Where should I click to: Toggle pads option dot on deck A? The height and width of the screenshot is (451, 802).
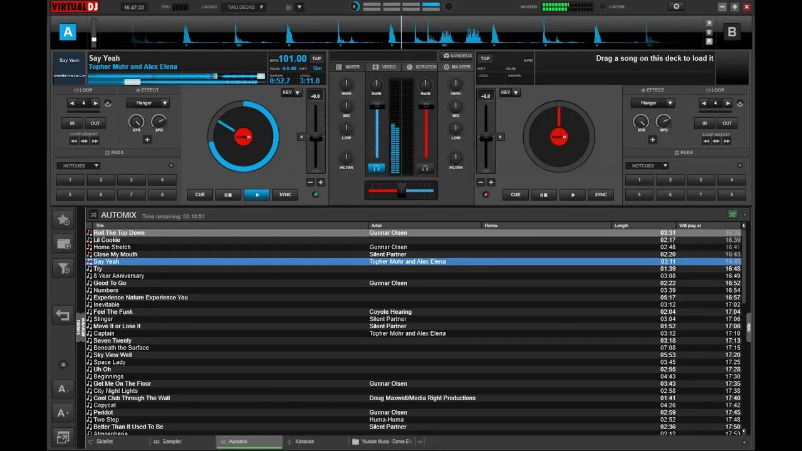click(171, 165)
